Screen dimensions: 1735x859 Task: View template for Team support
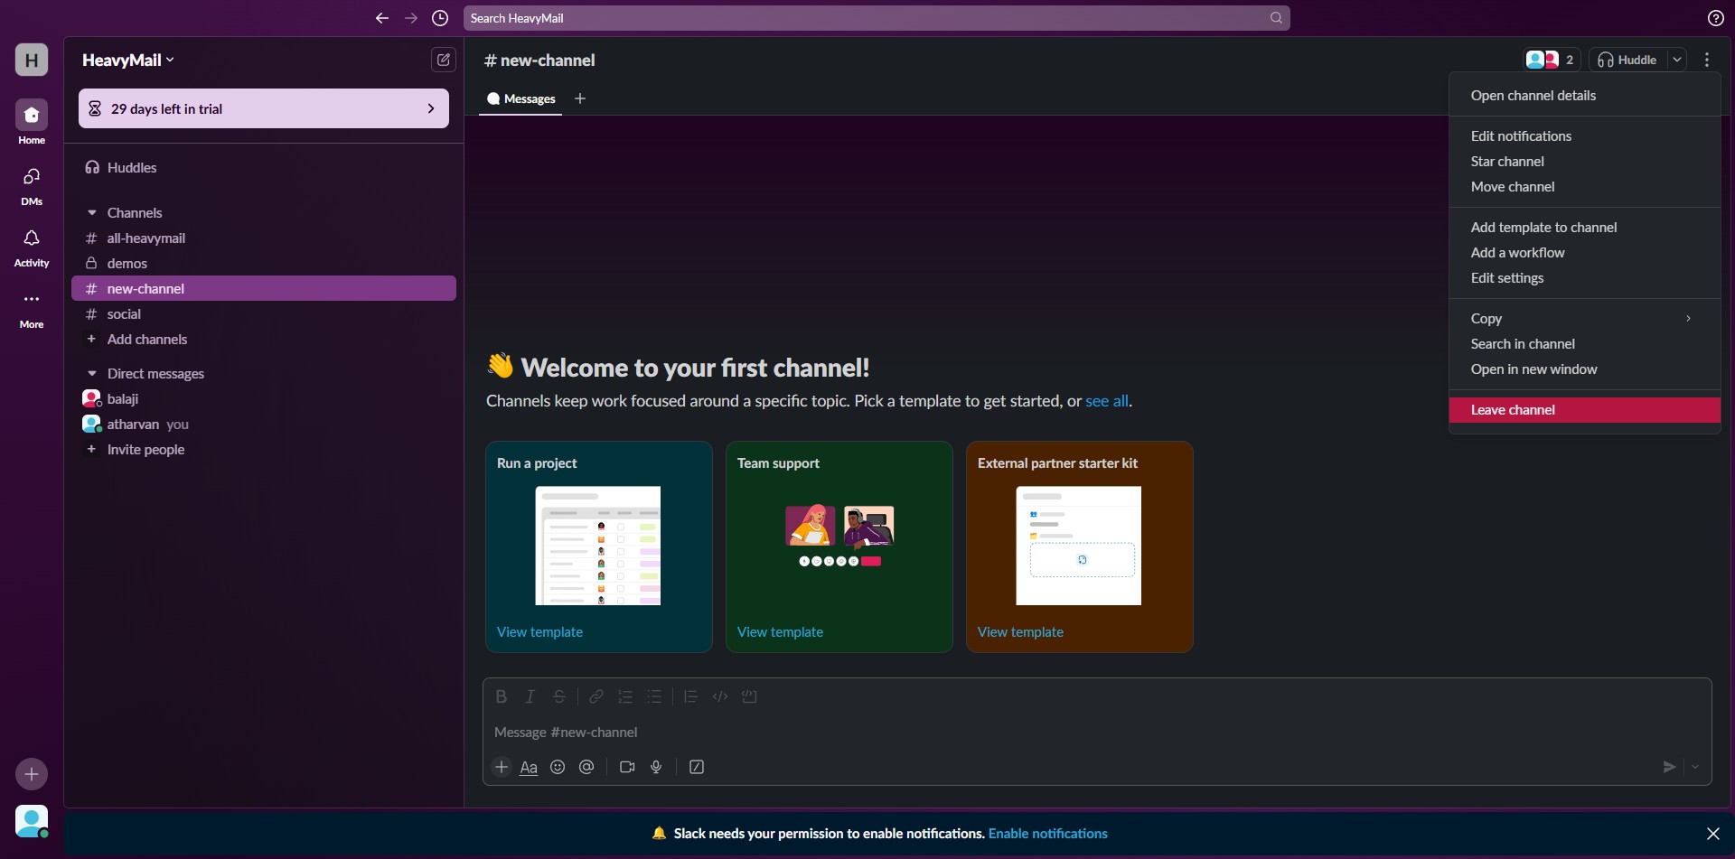780,632
